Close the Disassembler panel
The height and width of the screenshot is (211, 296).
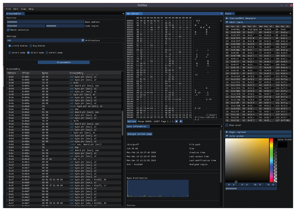point(123,14)
